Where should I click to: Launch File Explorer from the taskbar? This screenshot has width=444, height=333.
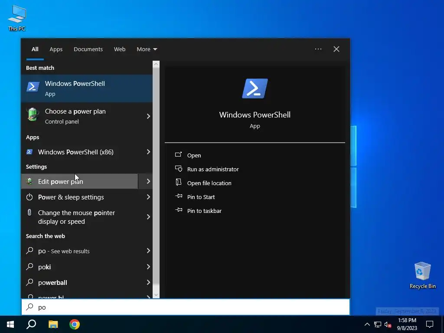pos(53,324)
